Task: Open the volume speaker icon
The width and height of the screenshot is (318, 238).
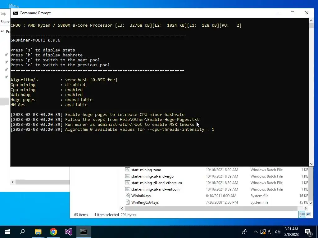Action: (278, 232)
